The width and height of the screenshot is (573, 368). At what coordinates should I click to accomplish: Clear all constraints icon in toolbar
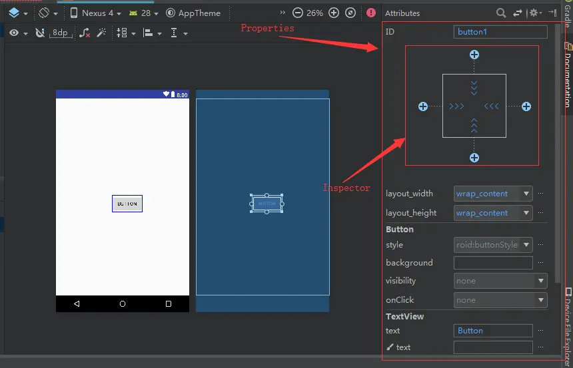pyautogui.click(x=85, y=33)
